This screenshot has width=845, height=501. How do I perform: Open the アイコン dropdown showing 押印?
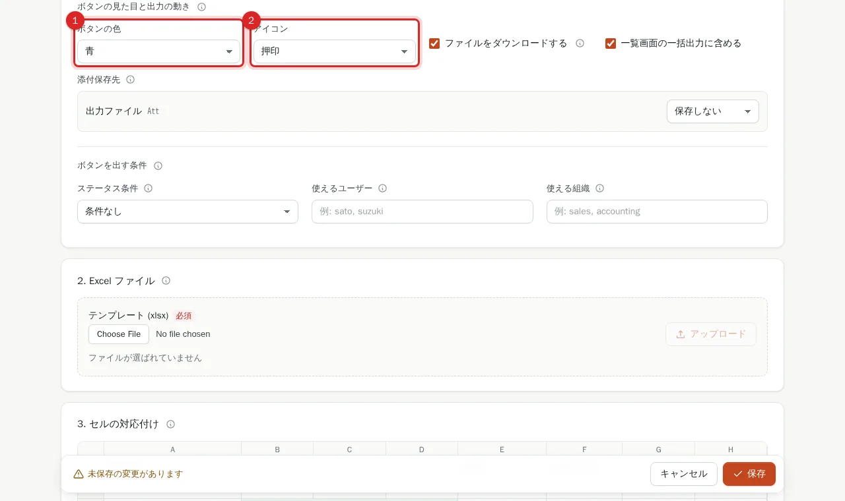[335, 51]
